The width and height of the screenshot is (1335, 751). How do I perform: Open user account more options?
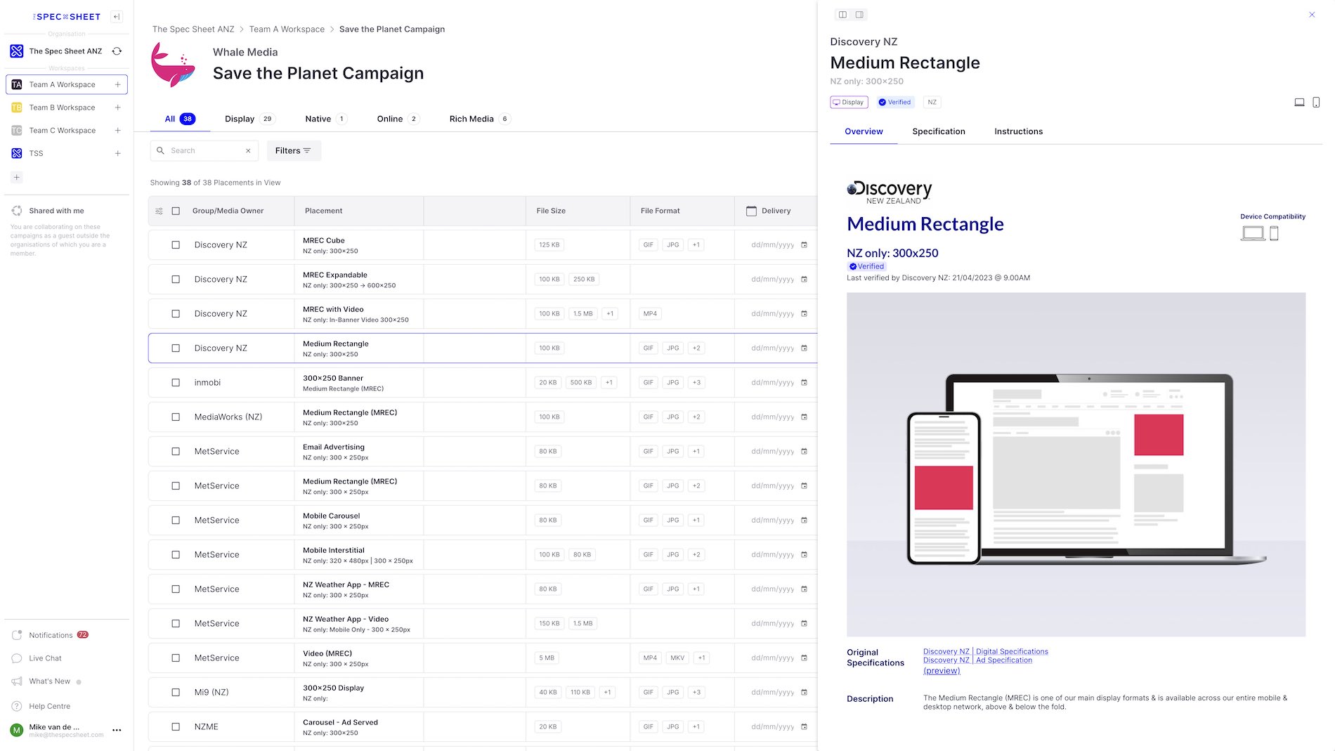coord(117,730)
